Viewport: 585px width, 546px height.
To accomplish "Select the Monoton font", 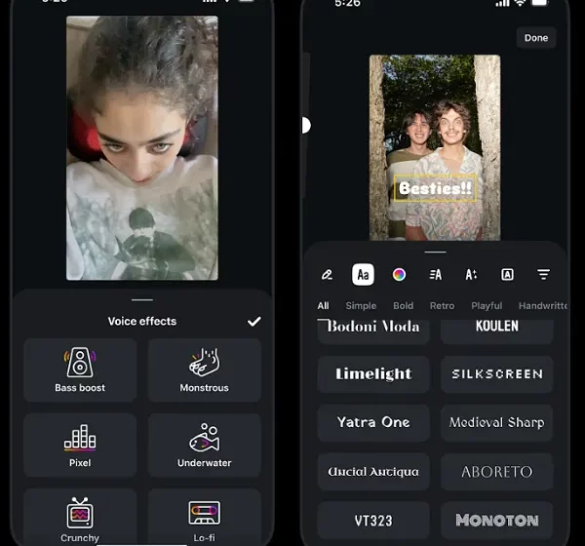I will click(496, 520).
